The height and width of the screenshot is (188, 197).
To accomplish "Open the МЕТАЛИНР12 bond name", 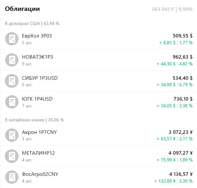I will 38,153.
